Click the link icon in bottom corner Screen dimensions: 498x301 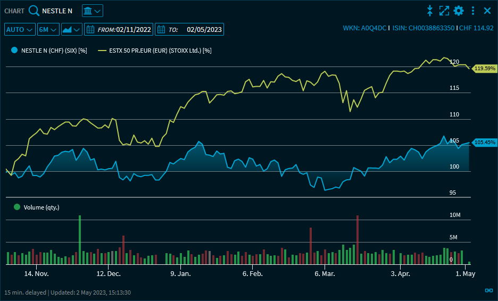point(489,290)
